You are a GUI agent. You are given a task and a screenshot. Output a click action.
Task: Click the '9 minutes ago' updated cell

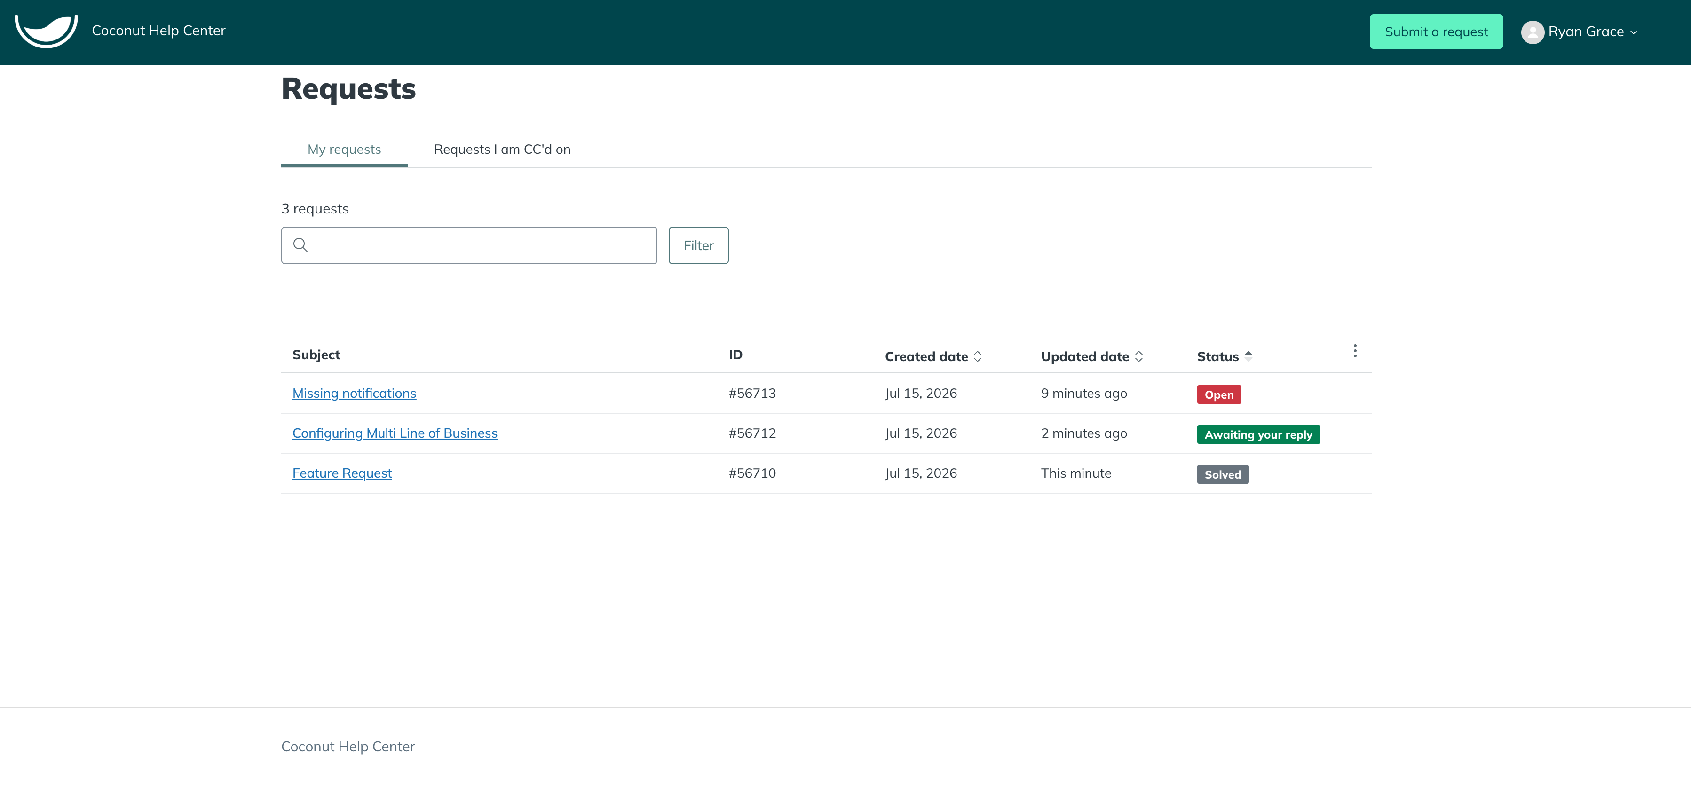coord(1084,393)
